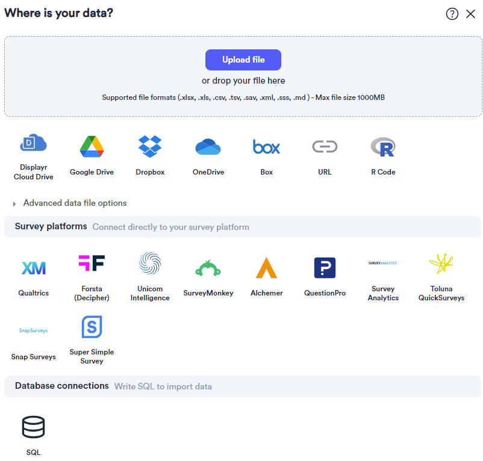Open QuestionPro connection
This screenshot has width=483, height=461.
click(325, 277)
